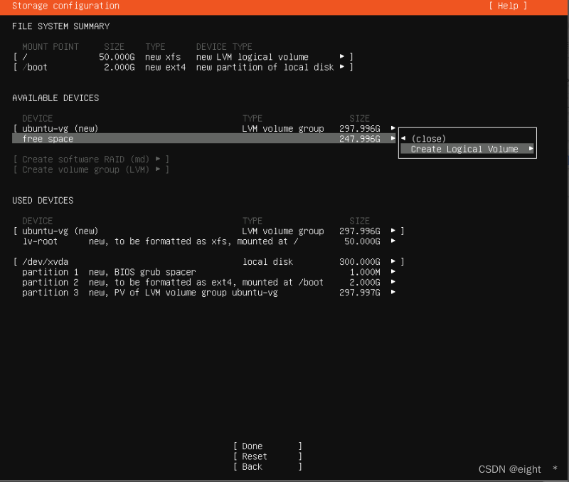Expand actions for the root mount point entry

[342, 56]
